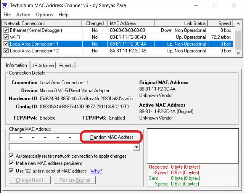The image size is (244, 193).
Task: Toggle Local Area Connection* 1 checkbox
Action: [x=6, y=44]
